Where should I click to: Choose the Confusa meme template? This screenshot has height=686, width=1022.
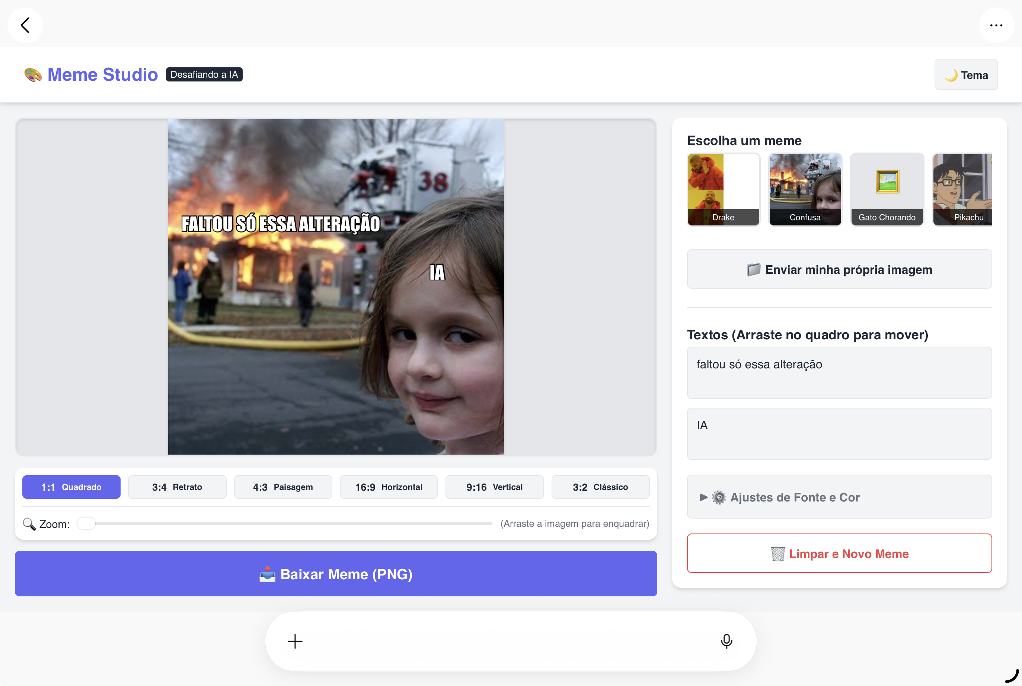click(805, 189)
